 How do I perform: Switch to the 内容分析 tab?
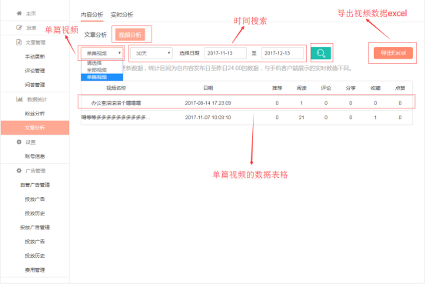click(x=92, y=15)
